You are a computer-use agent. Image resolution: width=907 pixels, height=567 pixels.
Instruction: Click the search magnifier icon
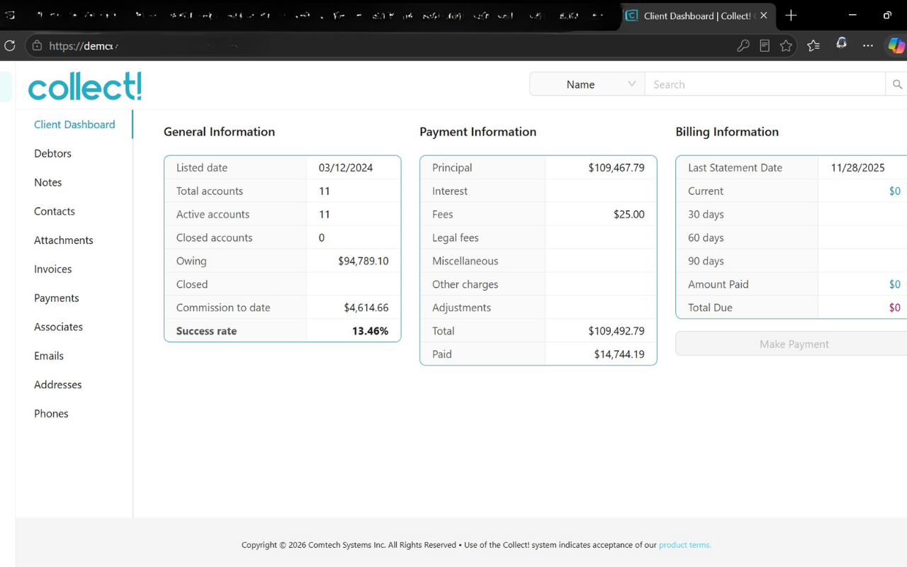click(x=897, y=84)
